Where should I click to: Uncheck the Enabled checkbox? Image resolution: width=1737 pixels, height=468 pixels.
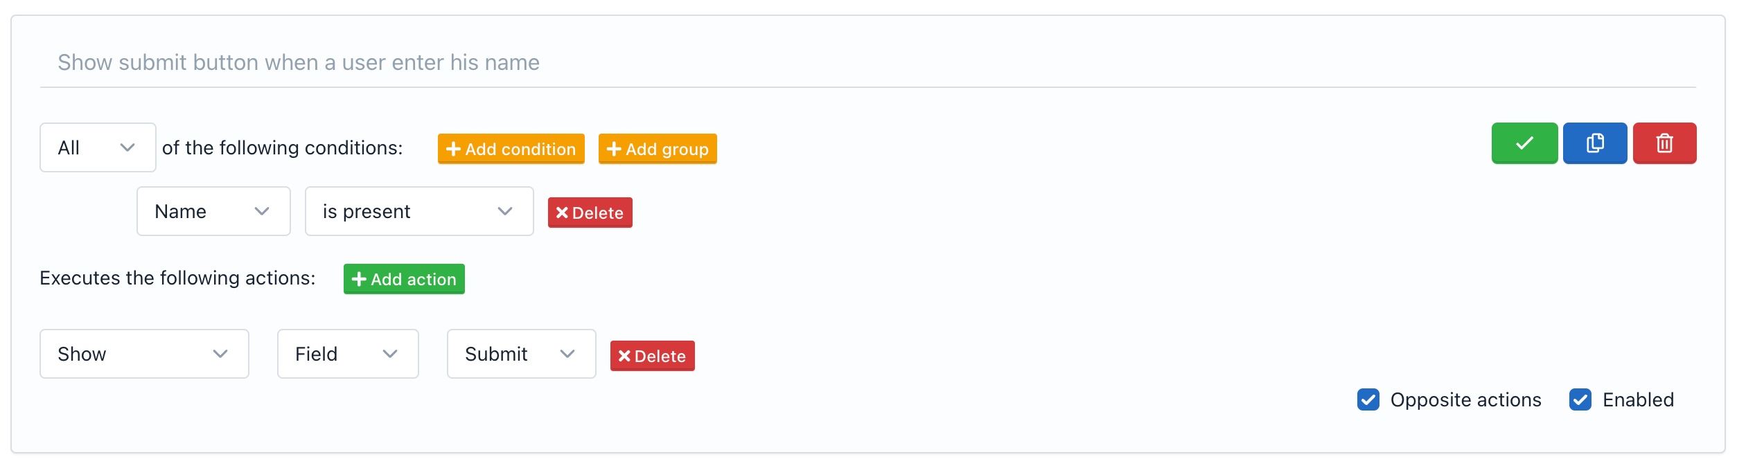tap(1580, 399)
